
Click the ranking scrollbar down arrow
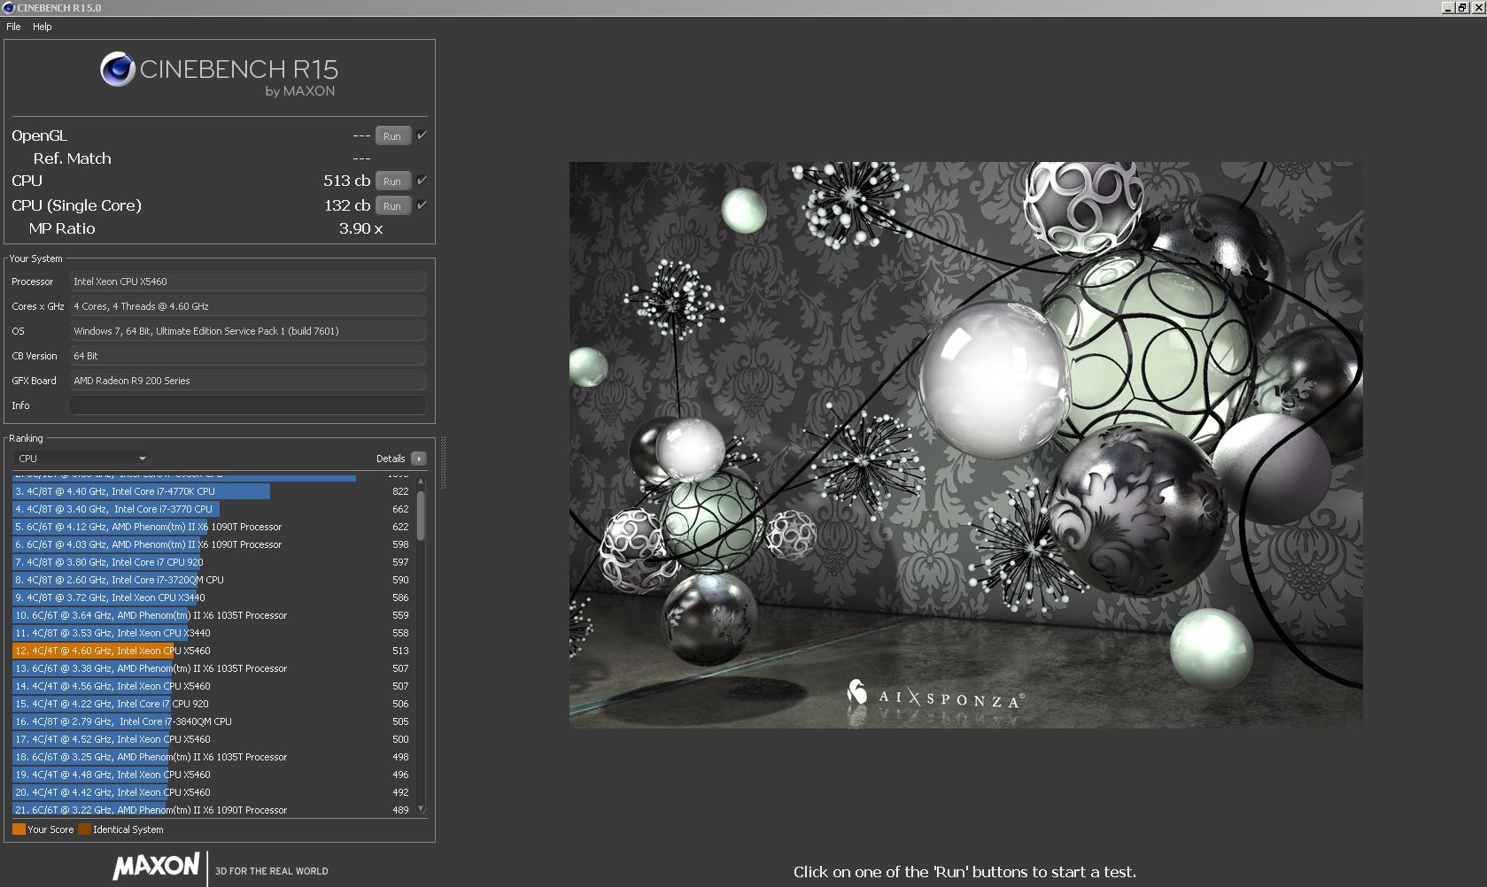point(421,809)
